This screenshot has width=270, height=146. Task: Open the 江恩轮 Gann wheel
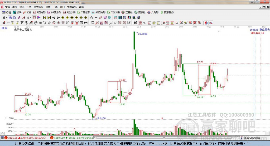pos(127,12)
